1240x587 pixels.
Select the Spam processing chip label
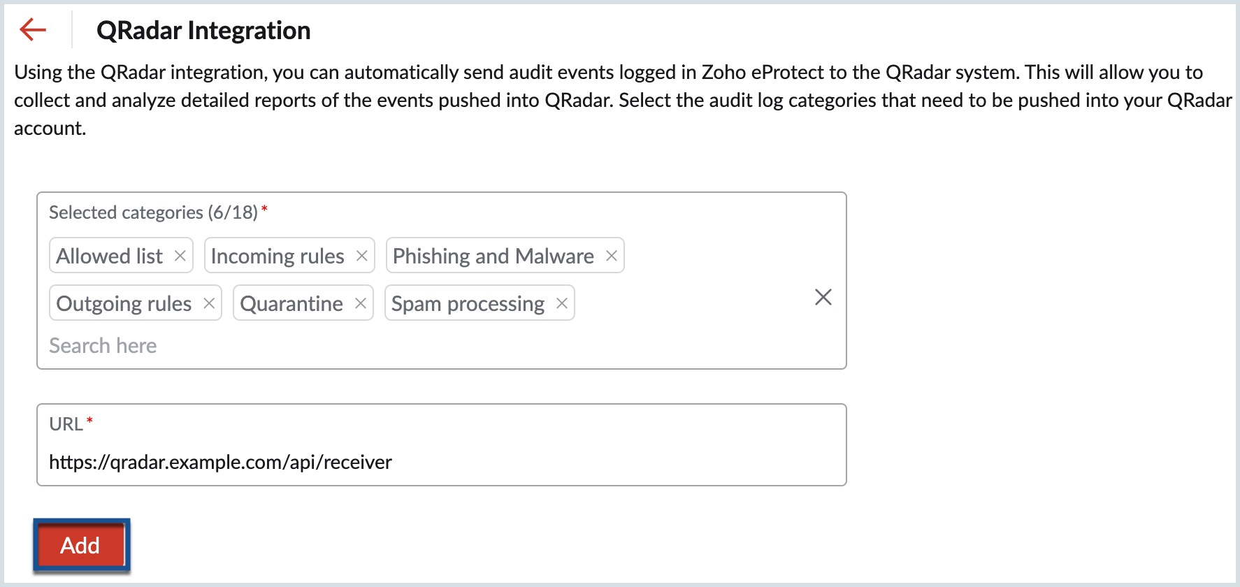pos(468,303)
